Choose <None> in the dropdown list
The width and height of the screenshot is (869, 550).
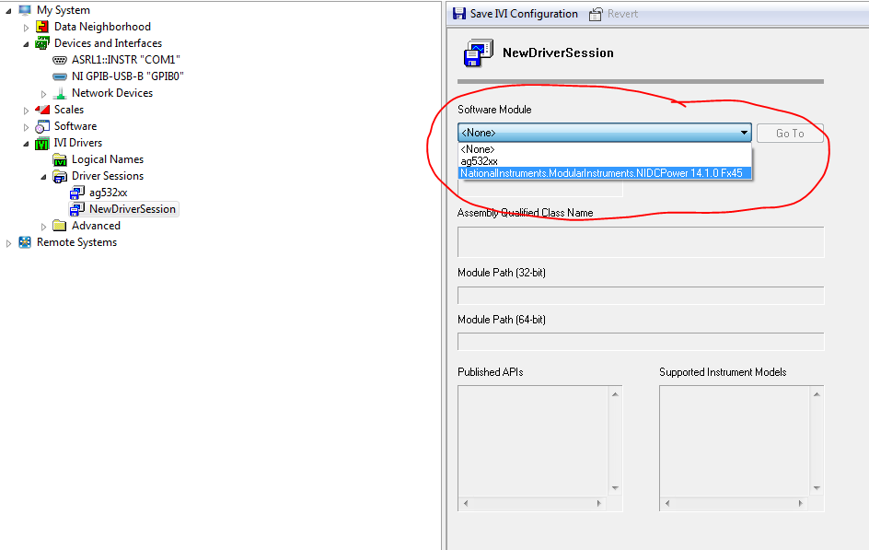pos(605,149)
